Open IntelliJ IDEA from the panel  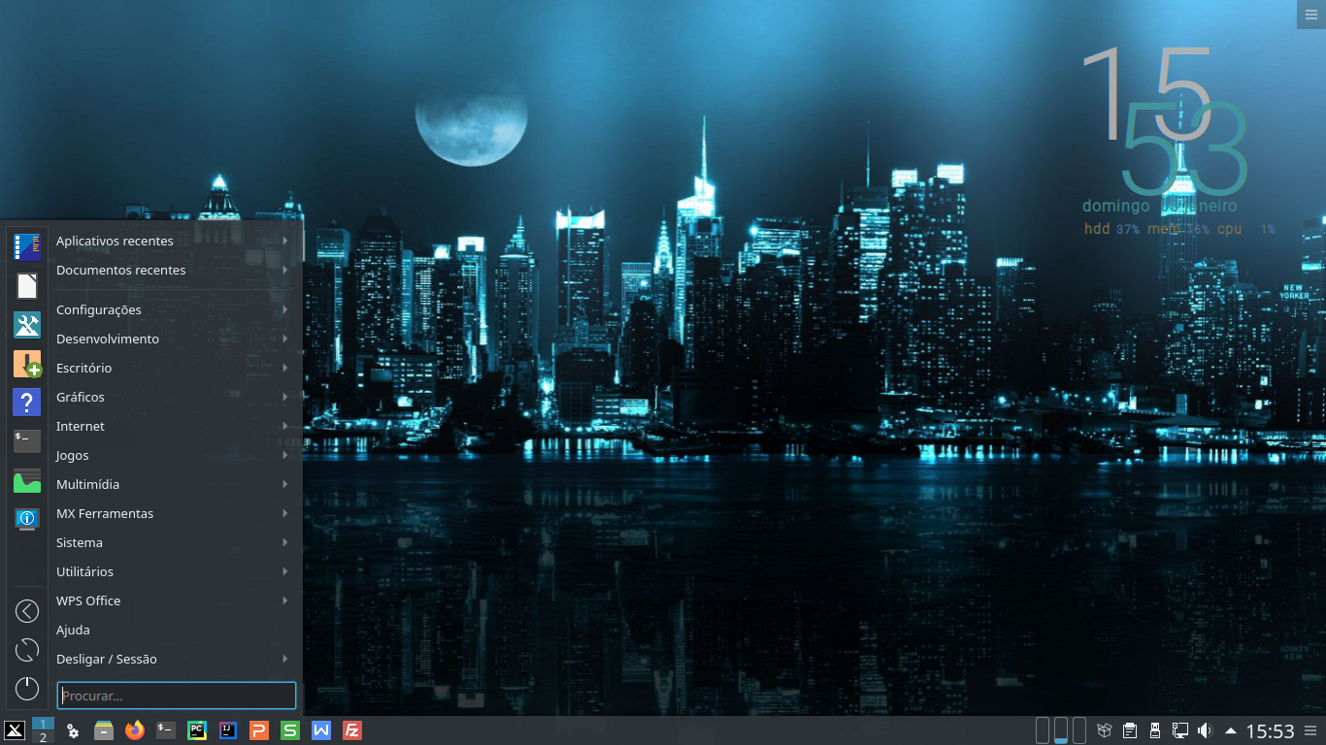click(228, 730)
